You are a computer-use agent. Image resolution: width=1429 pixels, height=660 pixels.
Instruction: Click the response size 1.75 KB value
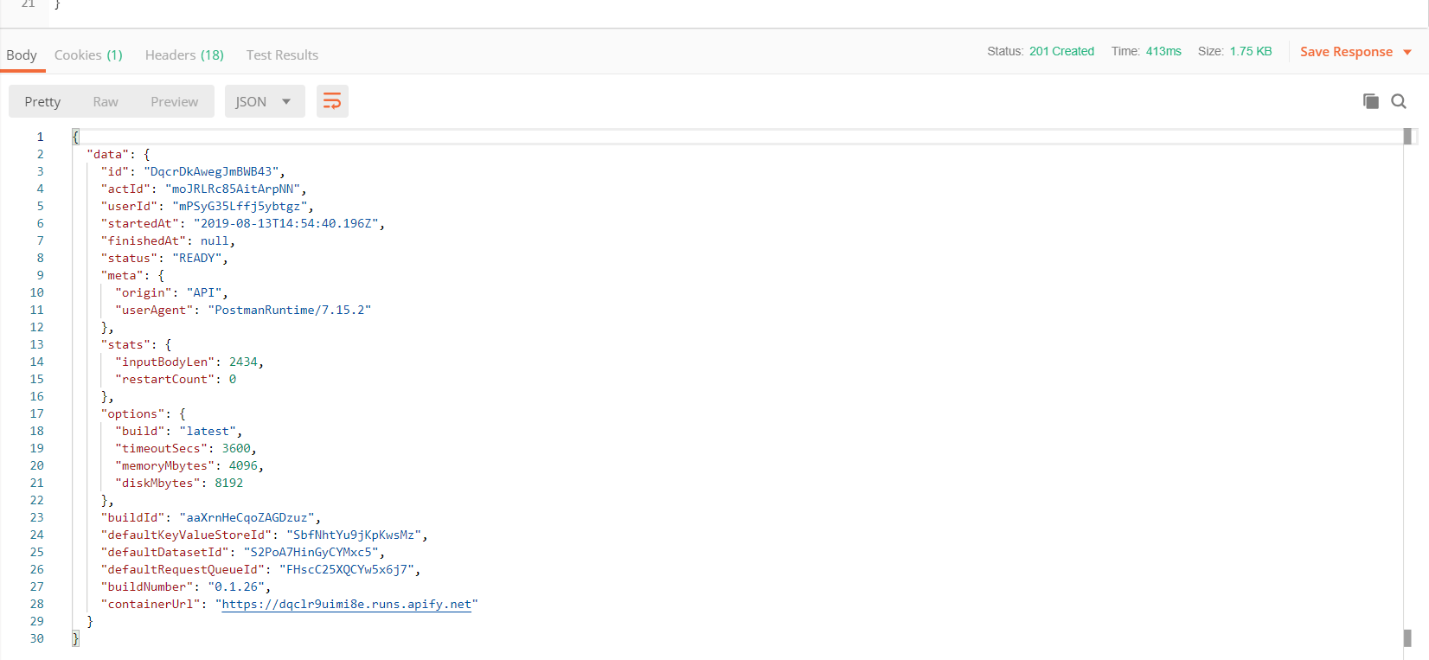(x=1251, y=51)
